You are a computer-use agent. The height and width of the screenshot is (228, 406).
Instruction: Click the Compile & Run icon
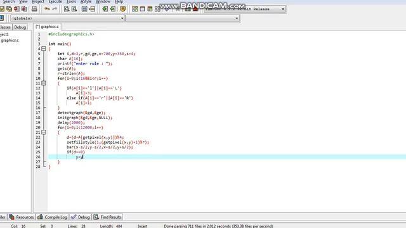150,9
